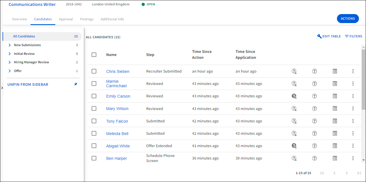Screen dimensions: 366x182
Task: Open the three-dot menu for Chris Sieben
Action: pyautogui.click(x=353, y=71)
